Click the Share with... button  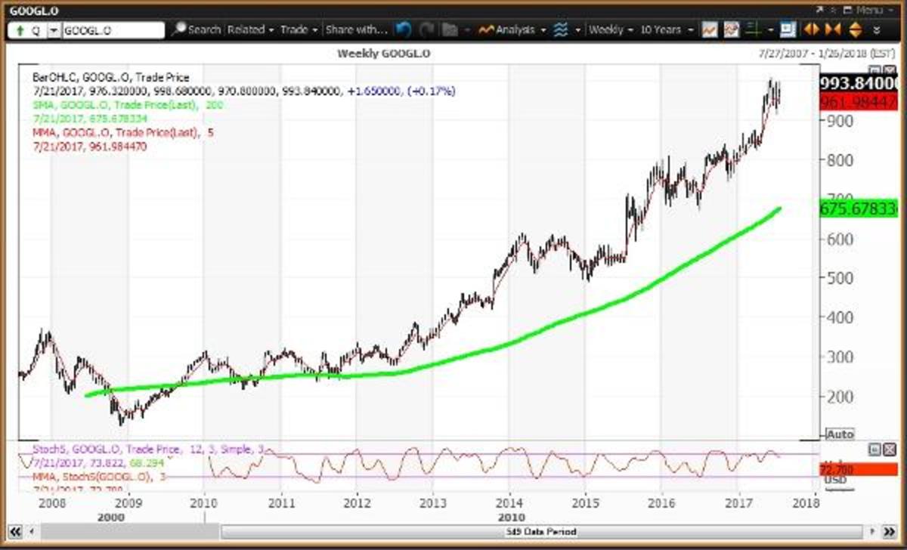click(x=355, y=29)
